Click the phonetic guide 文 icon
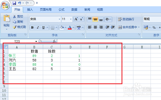The height and width of the screenshot is (100, 161). [x=79, y=28]
